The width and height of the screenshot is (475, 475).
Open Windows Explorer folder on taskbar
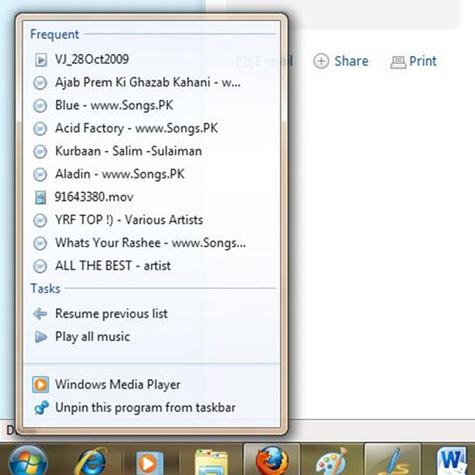(211, 463)
